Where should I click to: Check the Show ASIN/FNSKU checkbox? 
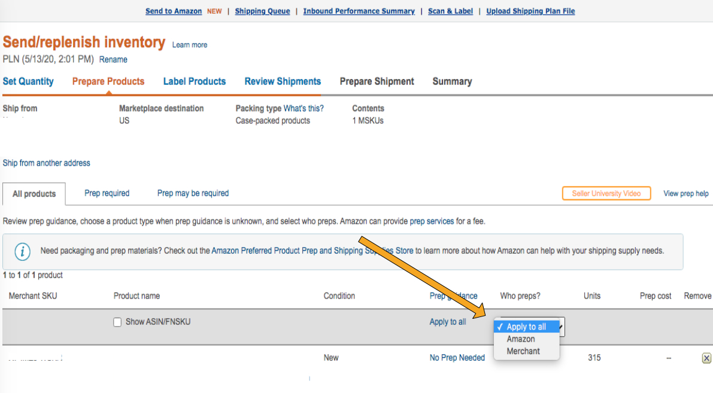(x=117, y=321)
